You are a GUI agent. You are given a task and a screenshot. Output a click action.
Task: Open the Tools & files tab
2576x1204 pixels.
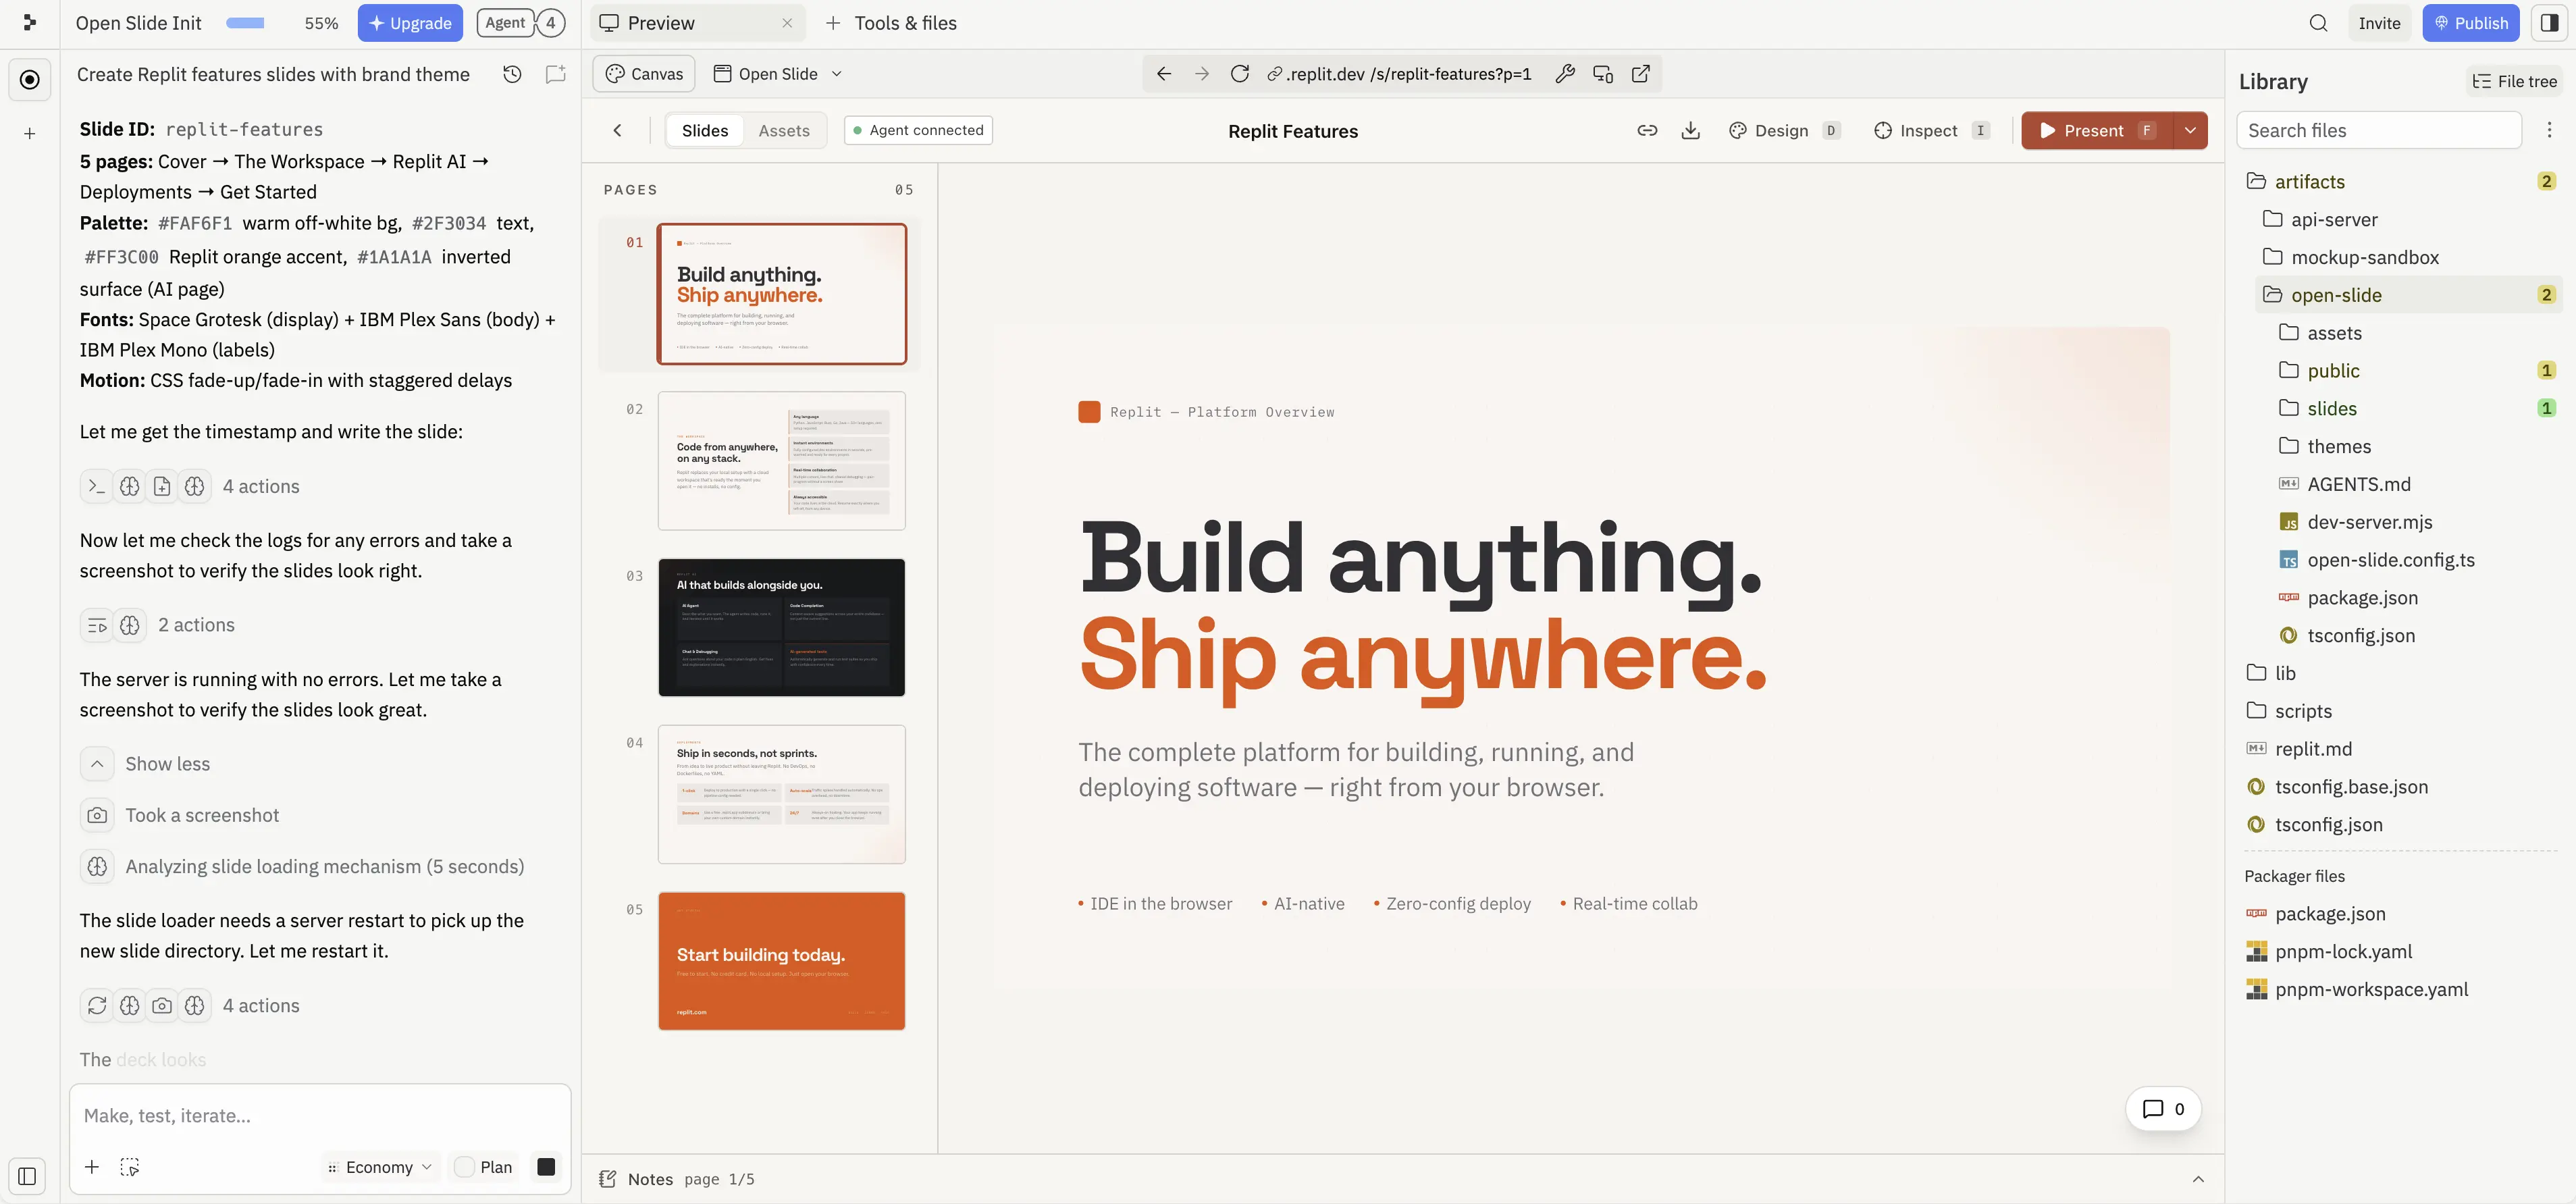tap(891, 23)
